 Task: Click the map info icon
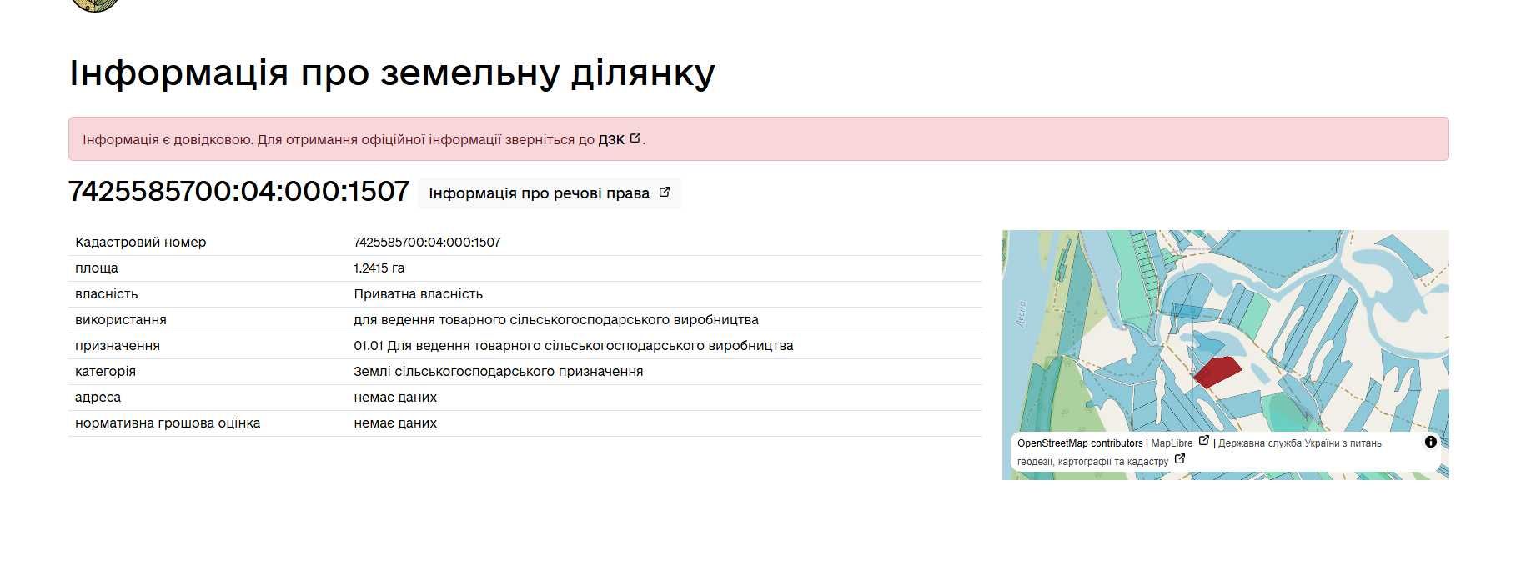1431,443
